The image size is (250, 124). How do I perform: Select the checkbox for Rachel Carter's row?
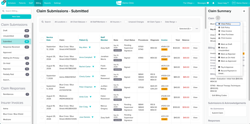(x=42, y=67)
